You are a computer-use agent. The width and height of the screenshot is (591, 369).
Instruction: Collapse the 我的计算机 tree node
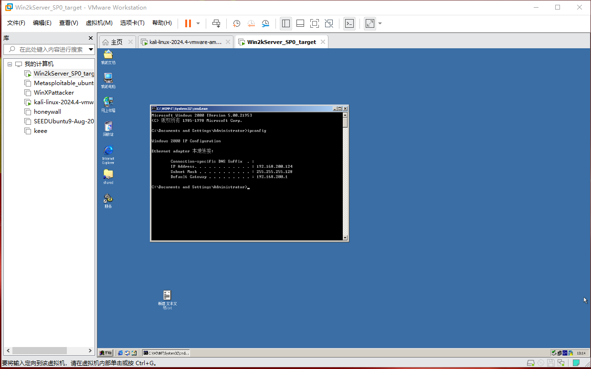click(10, 64)
